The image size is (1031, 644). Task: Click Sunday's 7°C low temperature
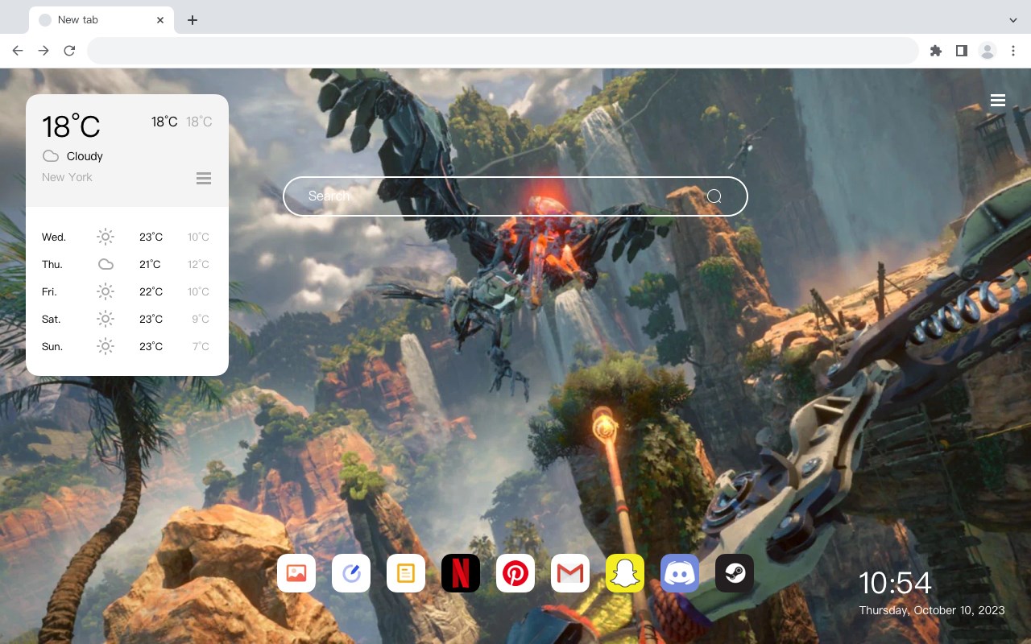[x=201, y=347]
